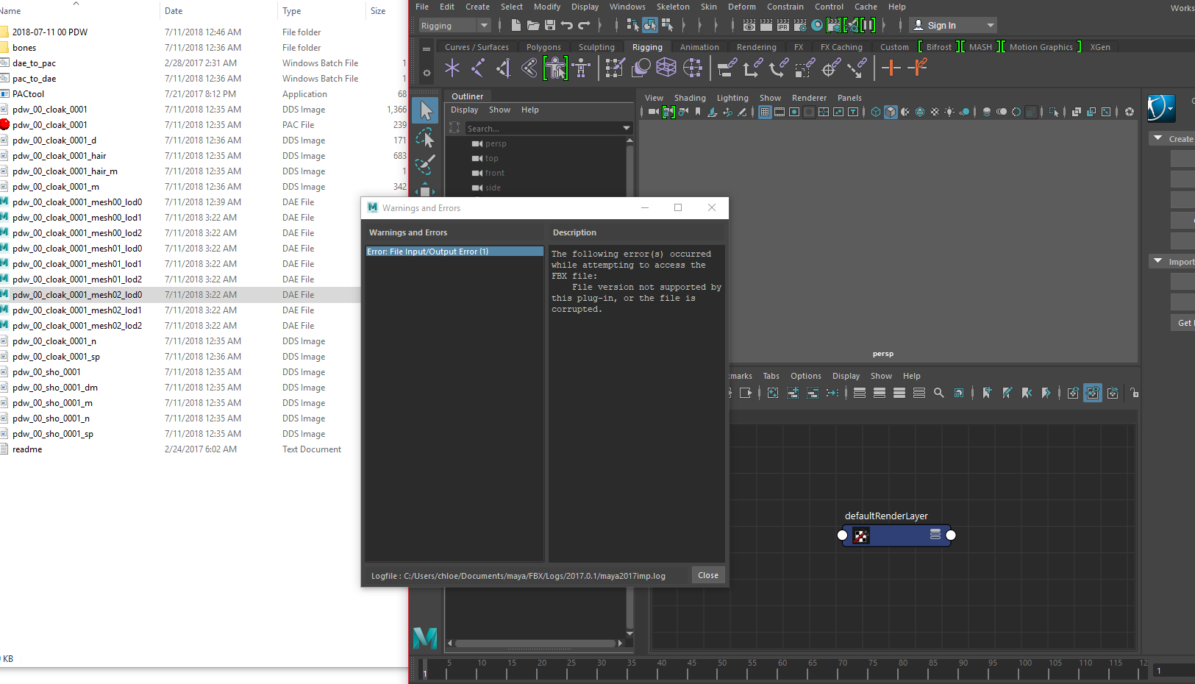Click the Paint Selection tool
Image resolution: width=1195 pixels, height=684 pixels.
pos(426,164)
